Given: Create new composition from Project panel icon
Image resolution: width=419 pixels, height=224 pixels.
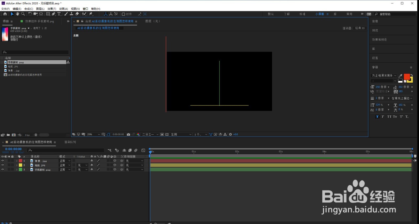Looking at the screenshot, I should click(14, 135).
